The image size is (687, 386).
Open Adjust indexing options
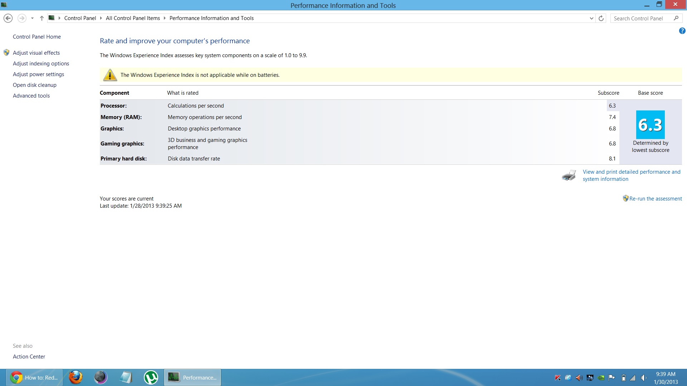(x=41, y=64)
